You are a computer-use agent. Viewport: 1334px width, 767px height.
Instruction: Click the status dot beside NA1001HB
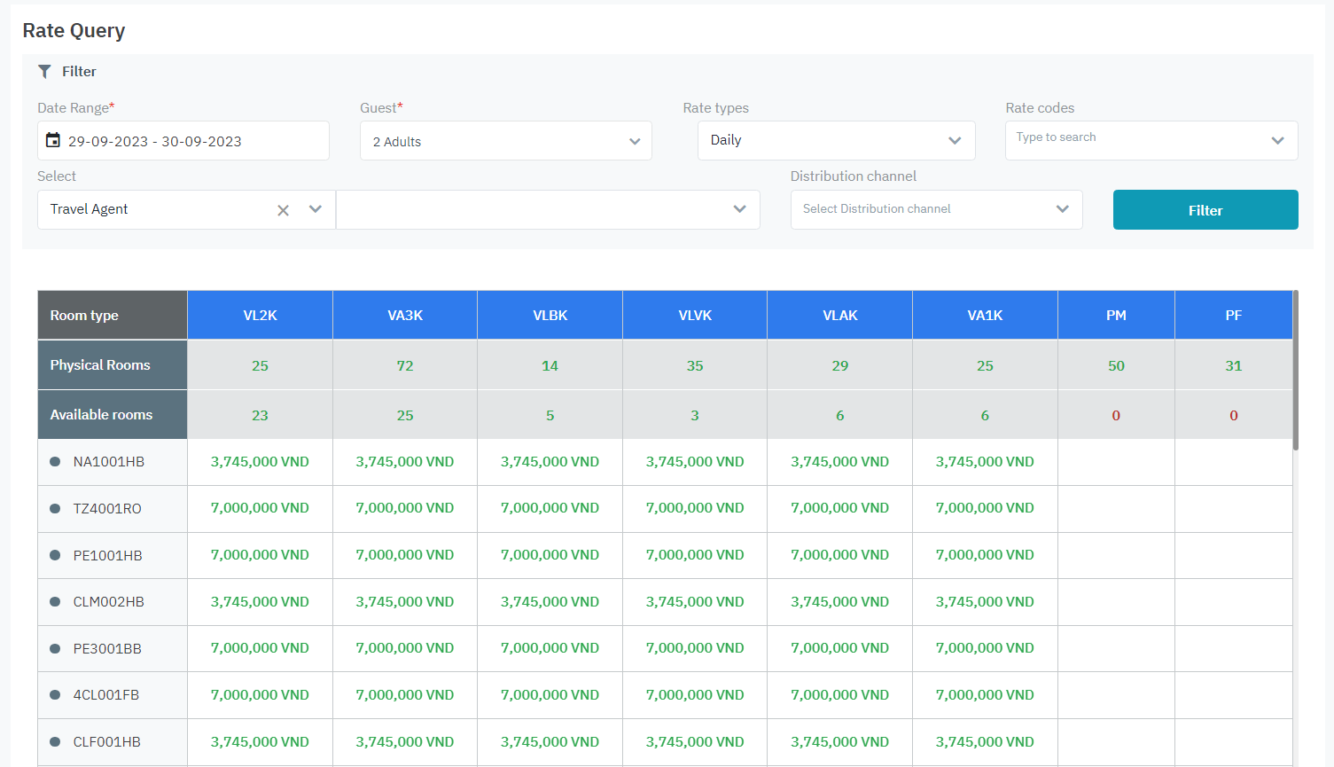[x=55, y=461]
